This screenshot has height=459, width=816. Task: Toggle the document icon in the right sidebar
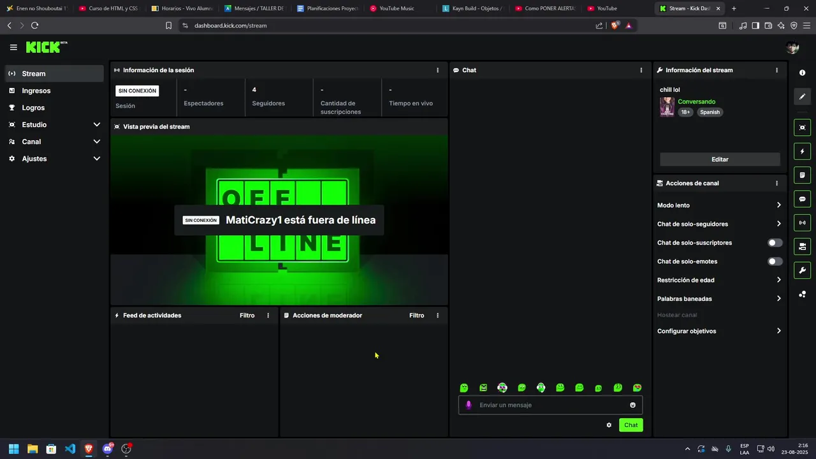point(802,175)
